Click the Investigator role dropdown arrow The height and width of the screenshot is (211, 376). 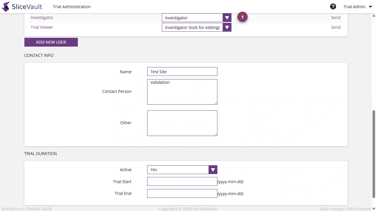click(x=227, y=18)
